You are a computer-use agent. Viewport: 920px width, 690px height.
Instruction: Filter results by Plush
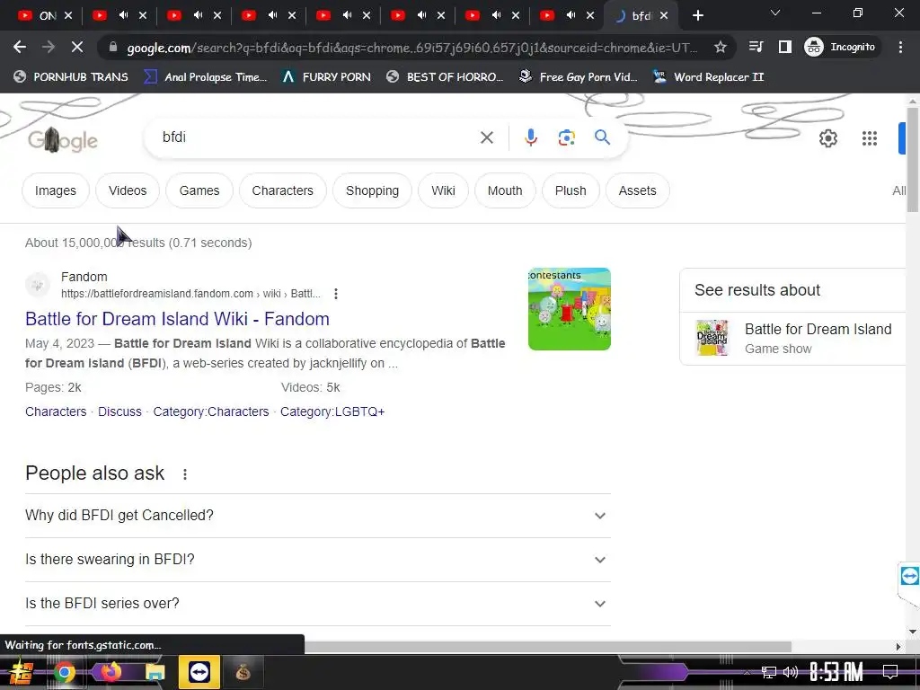(571, 190)
